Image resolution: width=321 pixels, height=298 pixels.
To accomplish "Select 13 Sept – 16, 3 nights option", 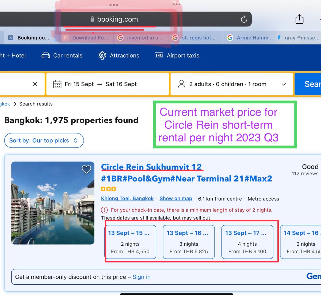I will pos(189,242).
